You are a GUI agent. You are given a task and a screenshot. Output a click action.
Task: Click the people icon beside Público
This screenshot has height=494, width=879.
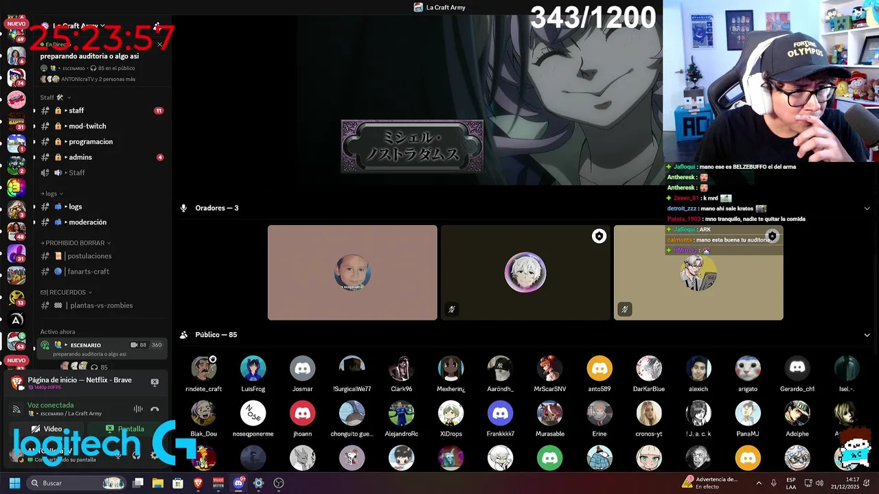[x=183, y=335]
